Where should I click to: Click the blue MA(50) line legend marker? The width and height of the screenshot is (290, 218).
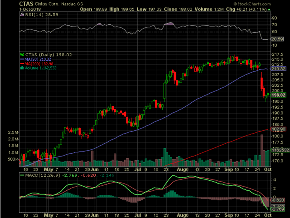click(22, 59)
